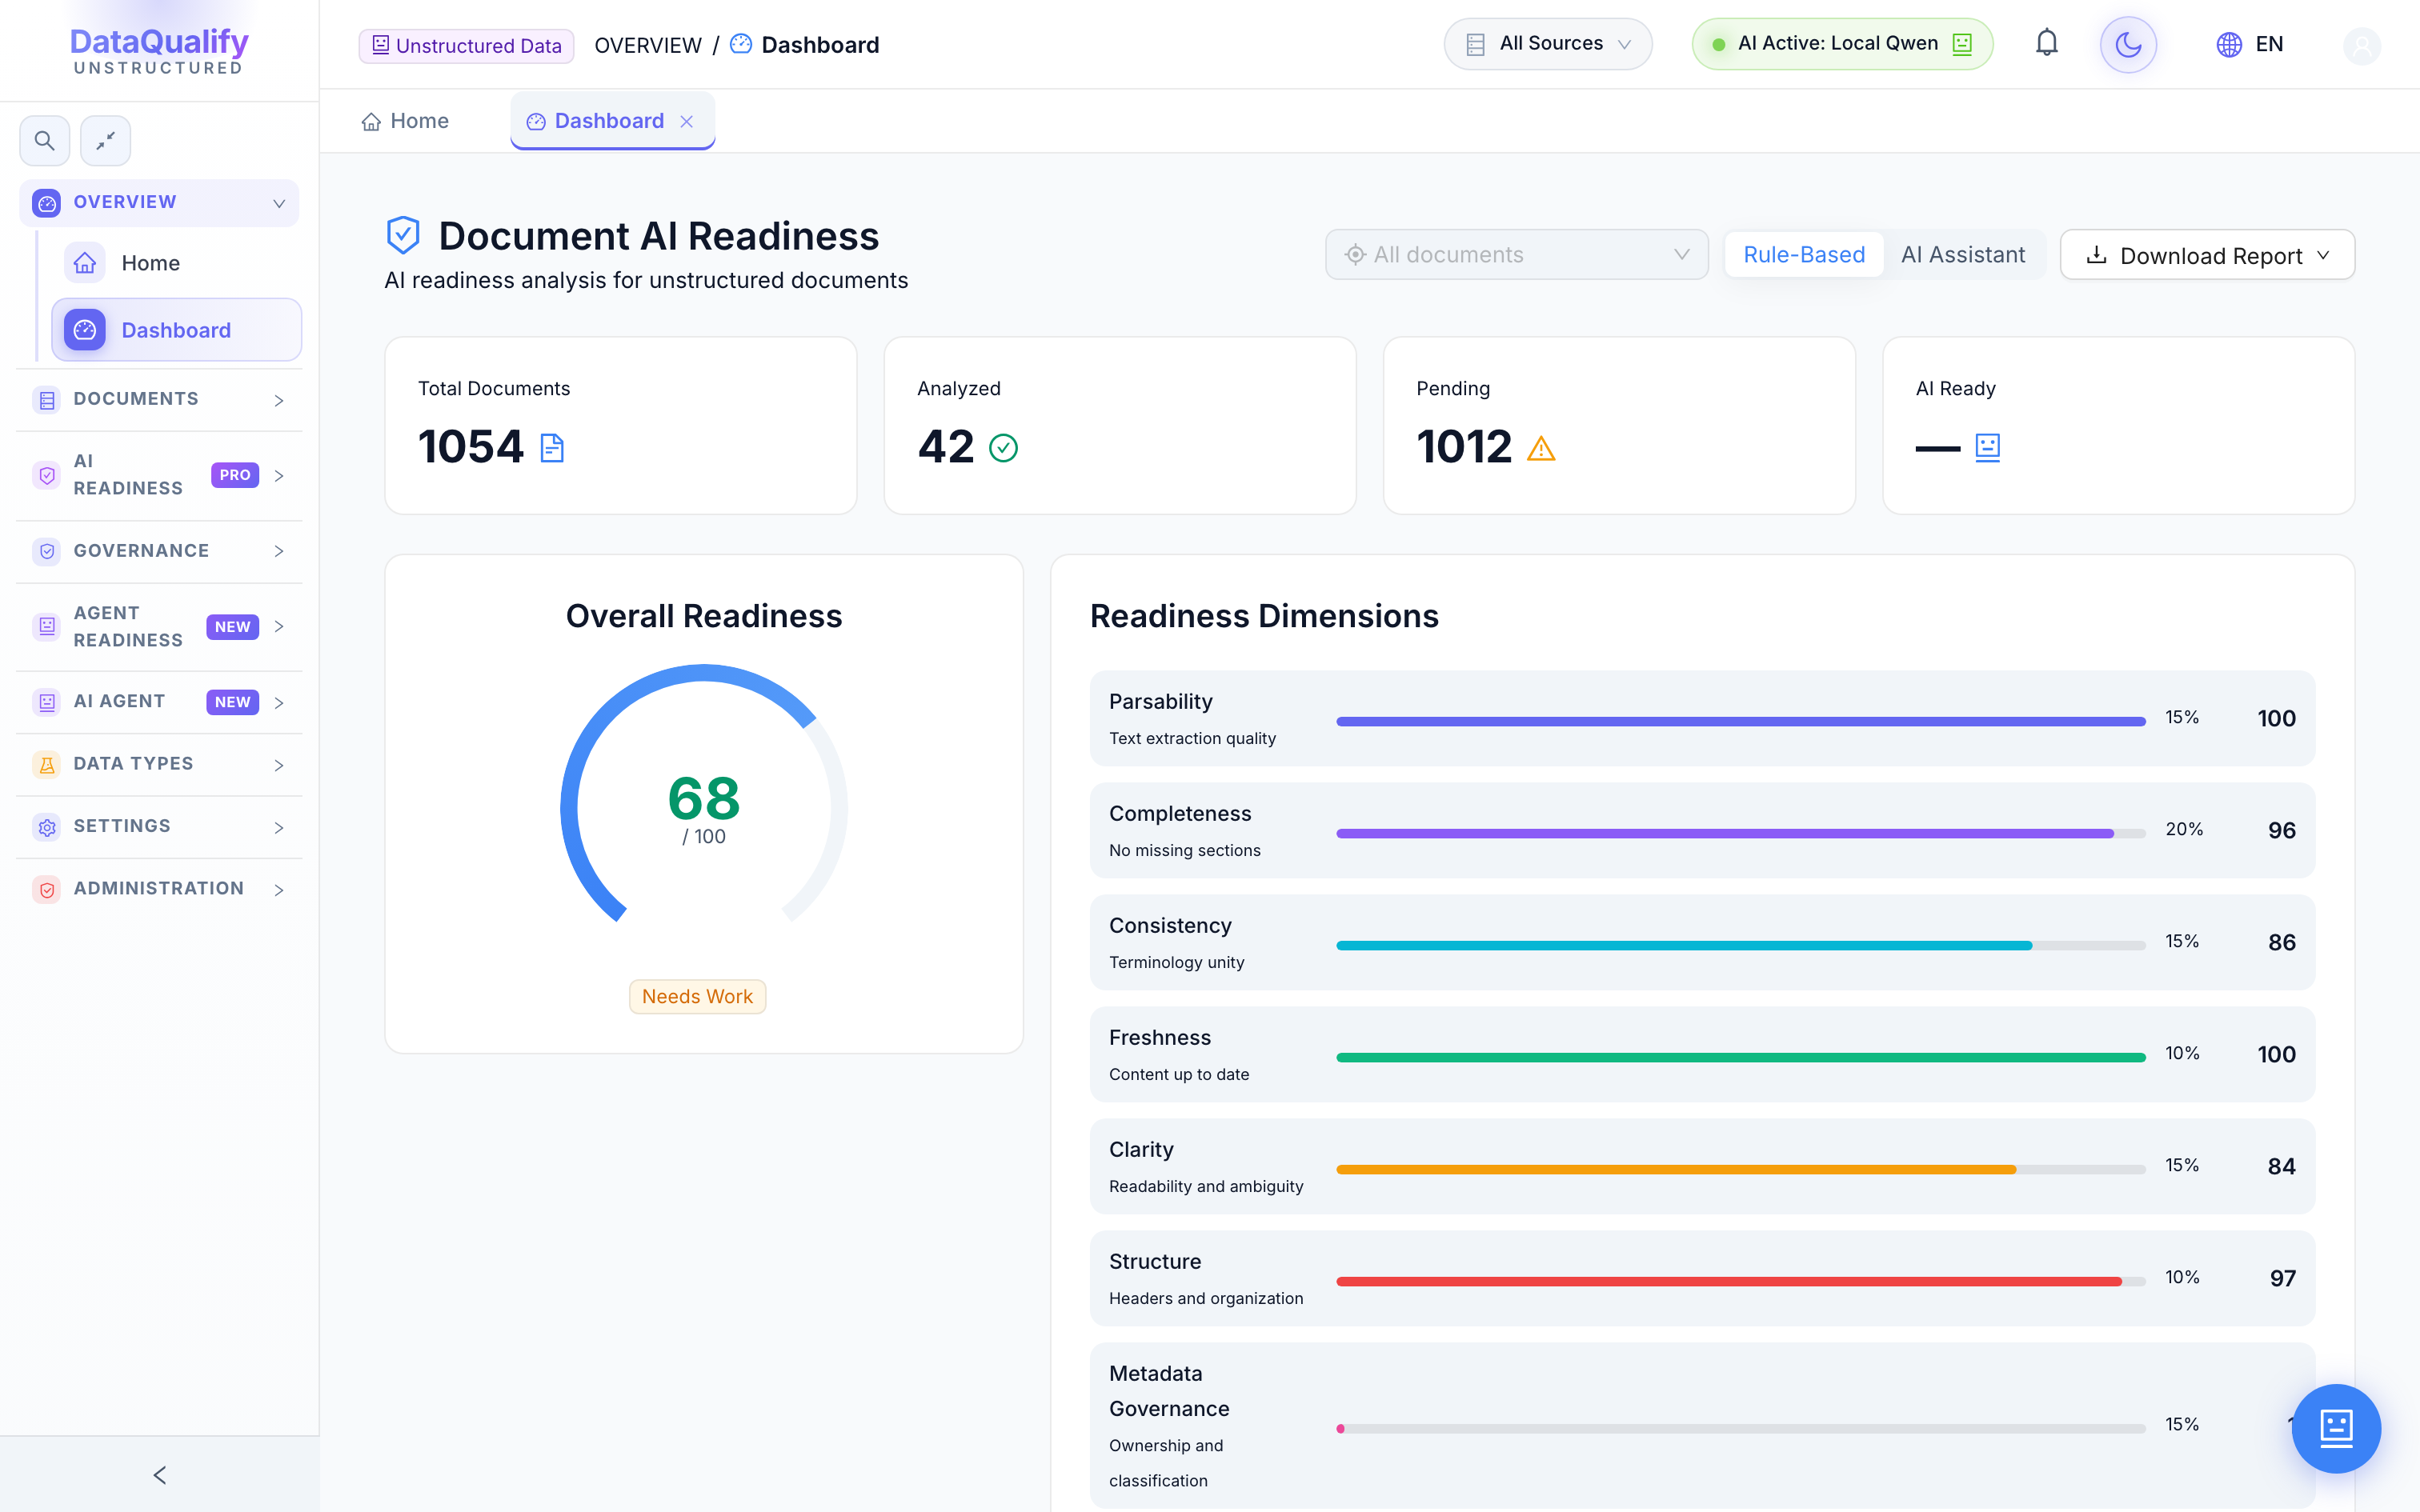Click the Administration shield icon
Image resolution: width=2420 pixels, height=1512 pixels.
(47, 889)
